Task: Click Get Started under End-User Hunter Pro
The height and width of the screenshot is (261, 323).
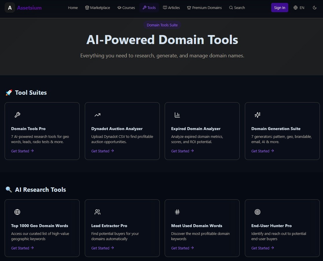Action: coord(260,248)
